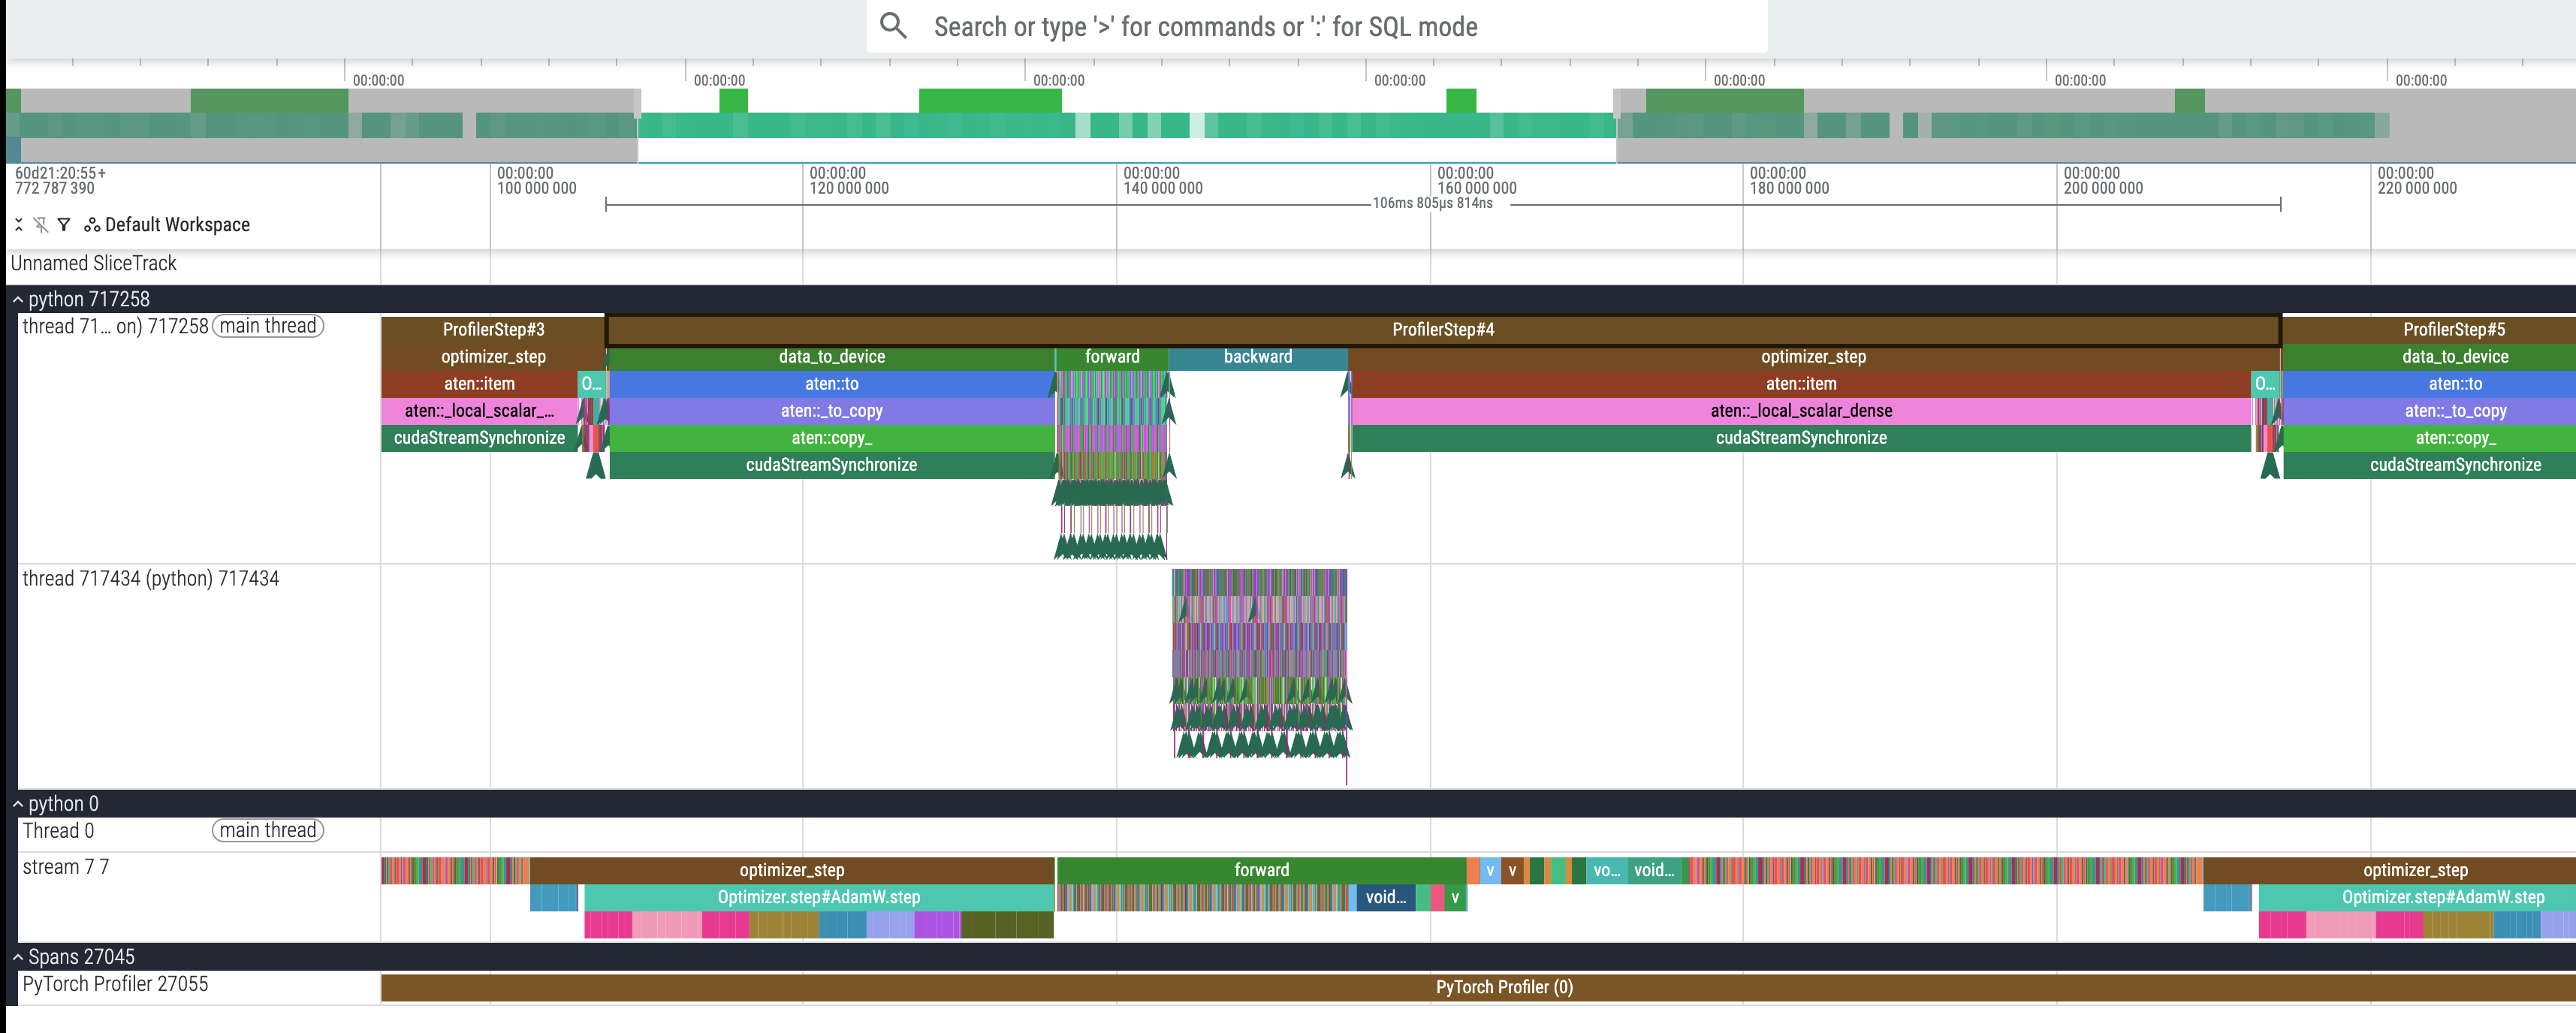Open the track filter funnel icon
The height and width of the screenshot is (1033, 2576).
[64, 225]
